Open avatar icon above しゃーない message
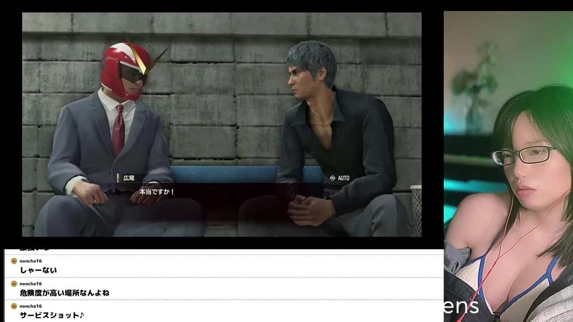Viewport: 573px width, 322px height. [x=14, y=261]
